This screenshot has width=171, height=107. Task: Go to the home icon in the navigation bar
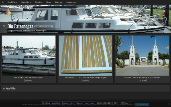tap(3, 2)
